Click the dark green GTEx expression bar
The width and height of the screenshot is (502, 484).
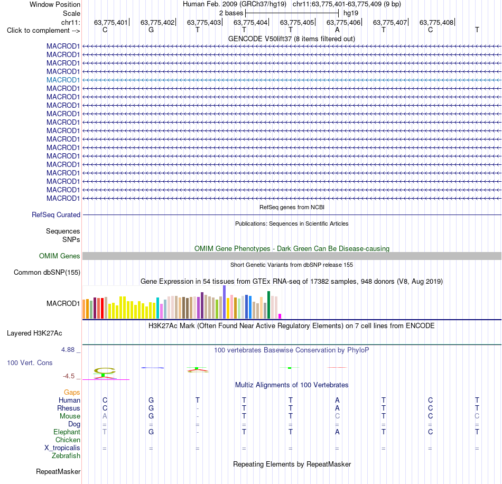[x=268, y=305]
